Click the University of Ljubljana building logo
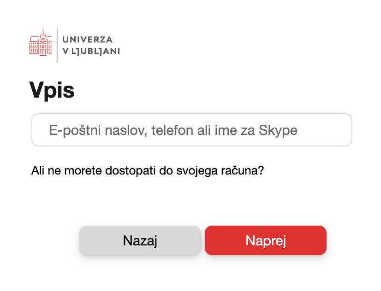The width and height of the screenshot is (381, 291). pos(41,44)
